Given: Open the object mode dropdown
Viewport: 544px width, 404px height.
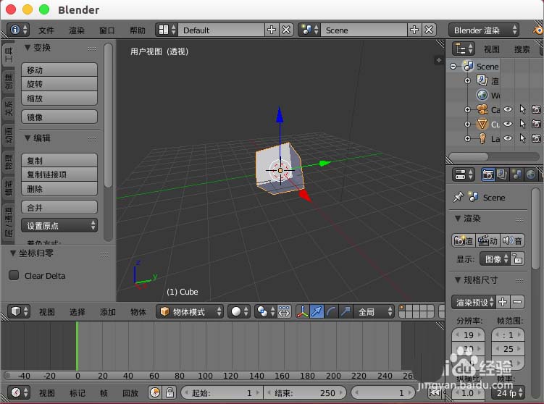Looking at the screenshot, I should coord(190,311).
